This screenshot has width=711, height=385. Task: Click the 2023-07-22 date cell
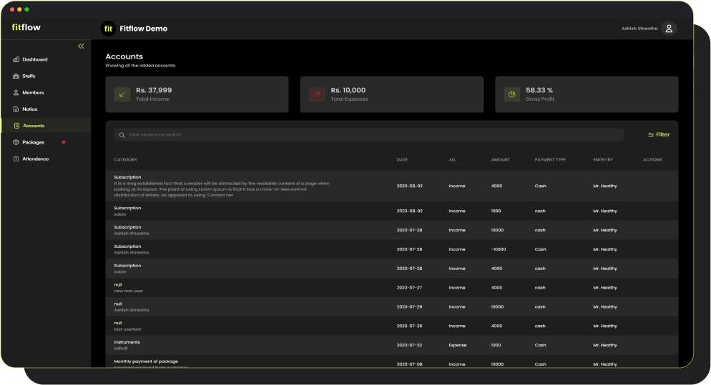coord(409,345)
